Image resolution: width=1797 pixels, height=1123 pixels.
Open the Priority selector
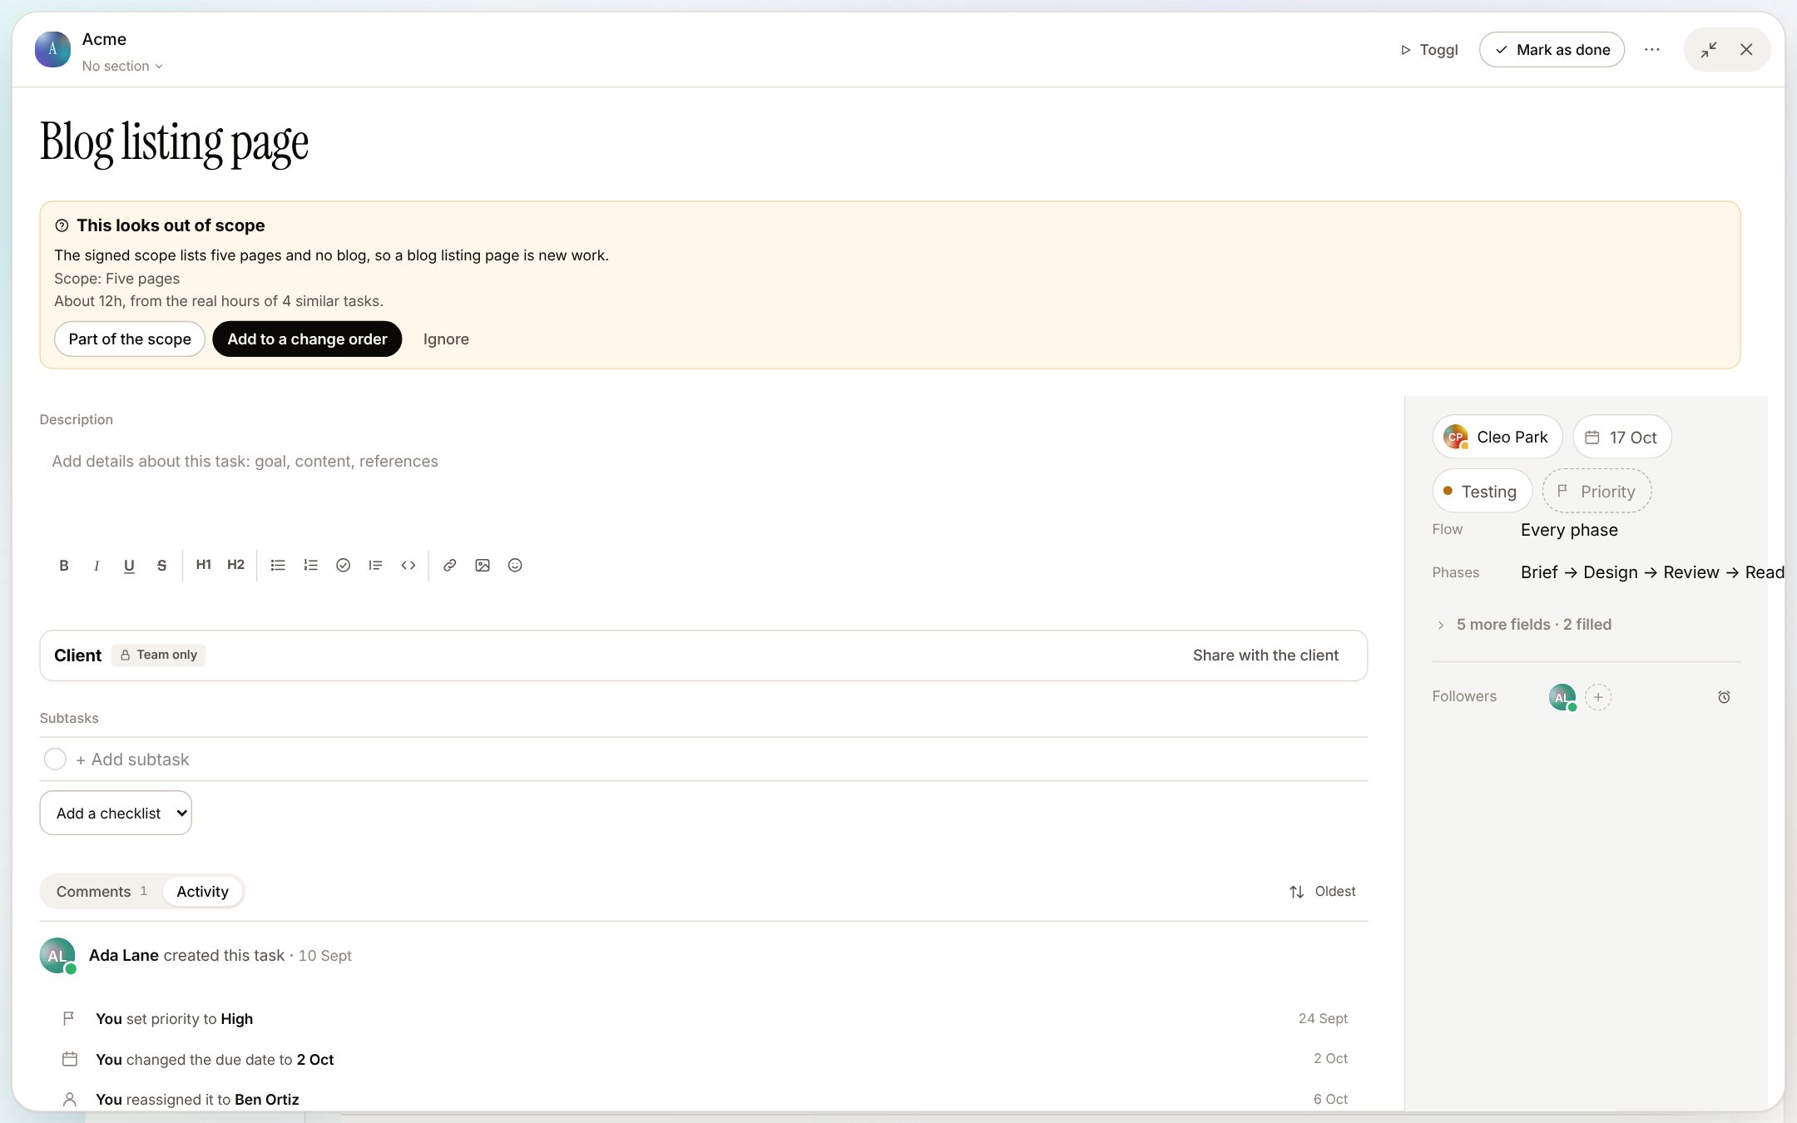coord(1597,492)
